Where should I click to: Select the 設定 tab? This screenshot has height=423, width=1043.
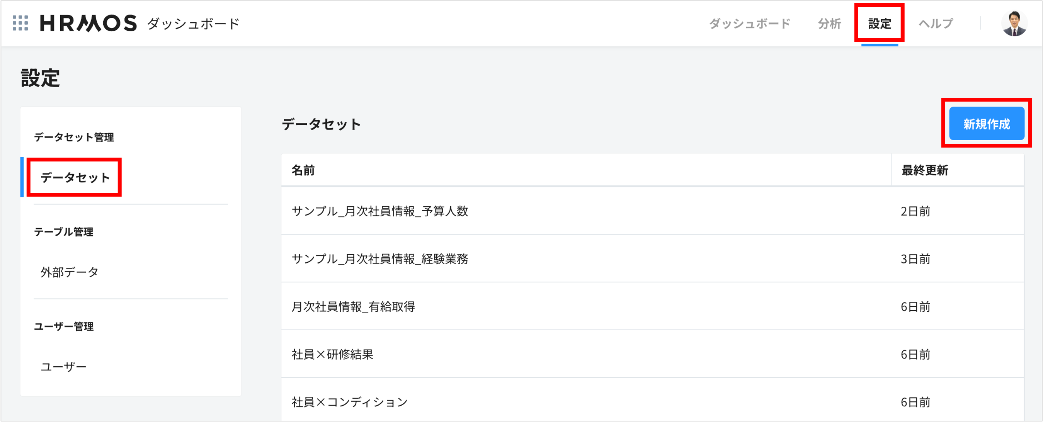pos(880,24)
